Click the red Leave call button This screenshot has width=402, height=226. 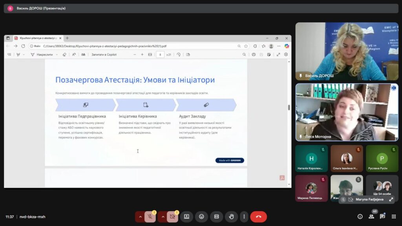258,217
